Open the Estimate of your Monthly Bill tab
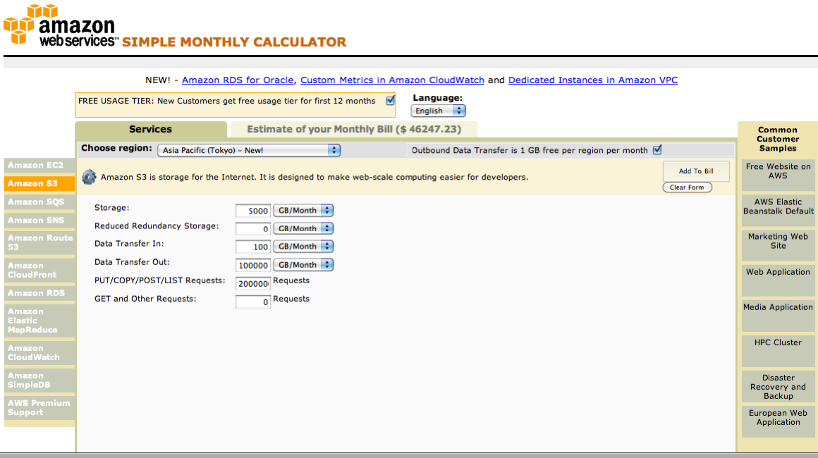 pos(354,129)
